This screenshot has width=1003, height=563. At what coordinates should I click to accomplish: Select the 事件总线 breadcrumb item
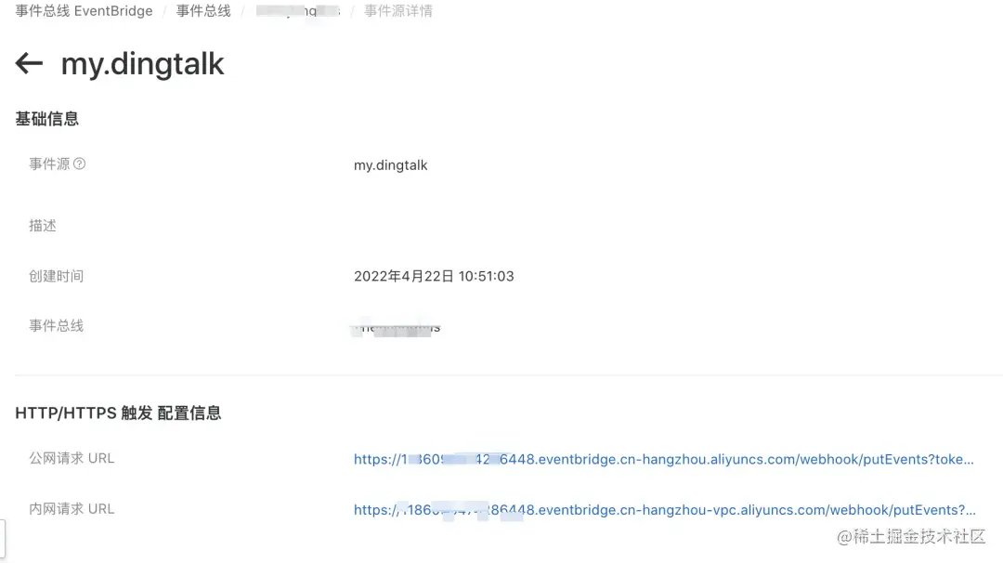tap(203, 11)
